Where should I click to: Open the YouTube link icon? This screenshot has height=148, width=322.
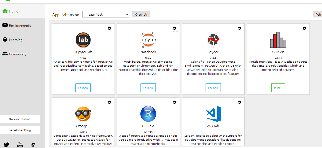pos(20,145)
